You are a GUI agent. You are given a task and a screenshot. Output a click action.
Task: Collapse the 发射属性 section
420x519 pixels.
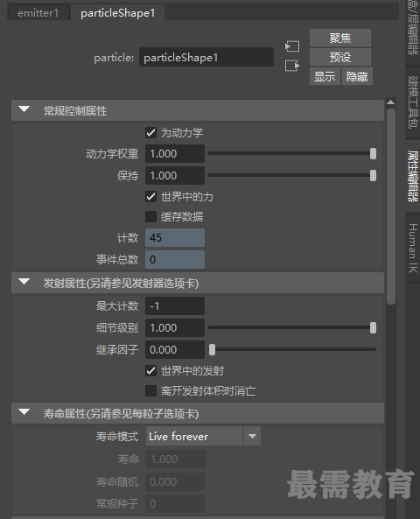coord(24,283)
